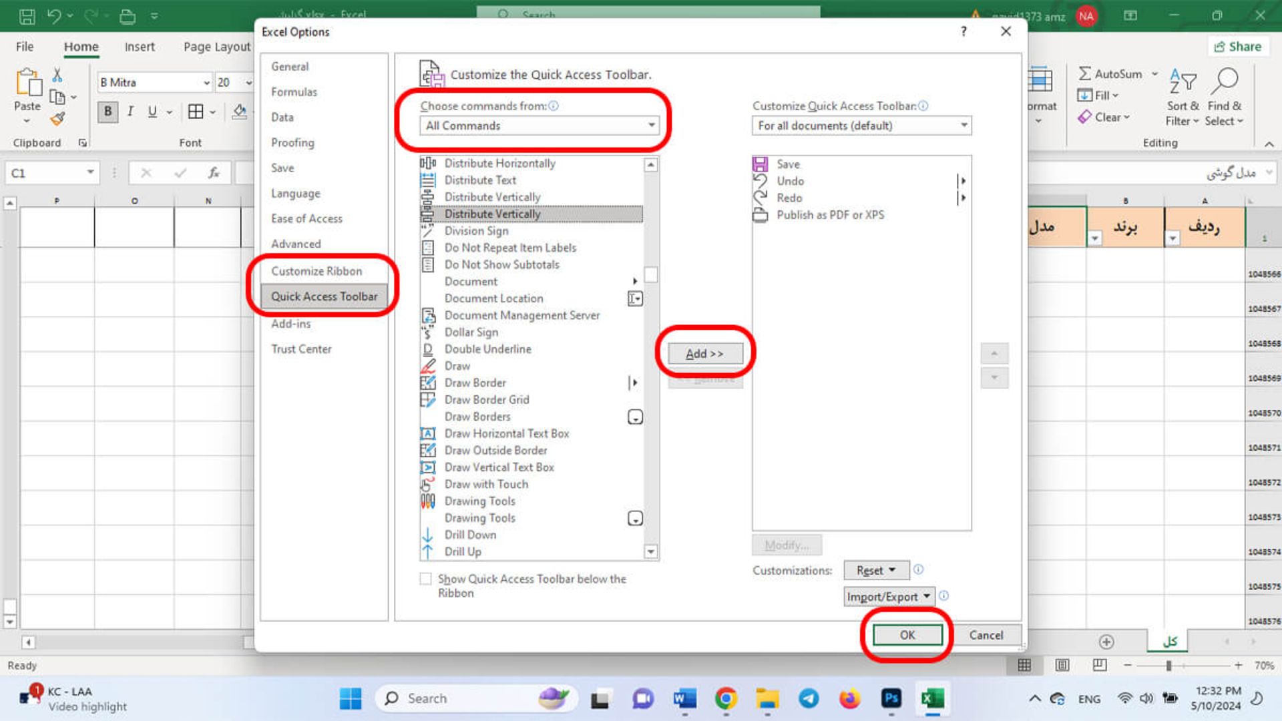The image size is (1282, 721).
Task: Click the Move Down arrow button
Action: click(994, 378)
